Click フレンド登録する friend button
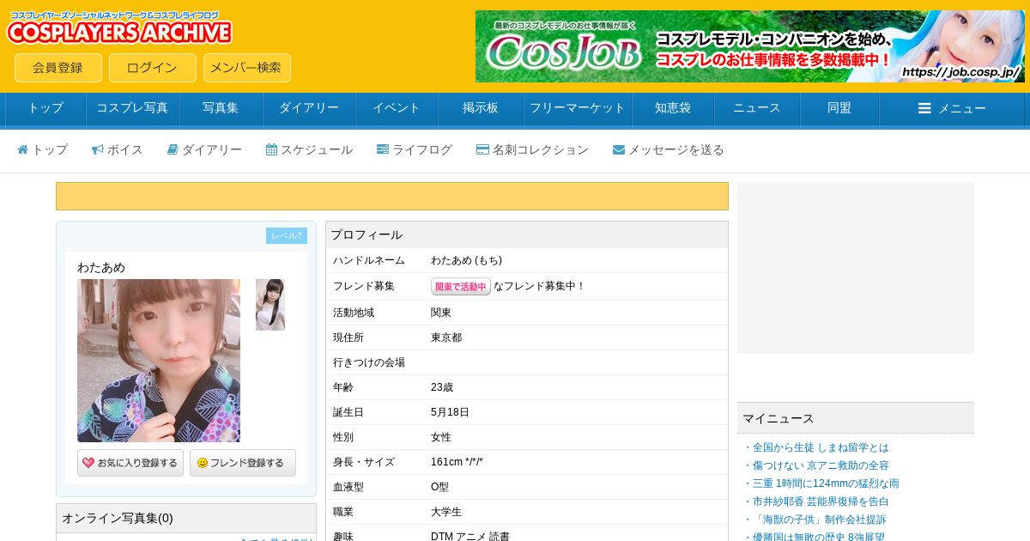Viewport: 1030px width, 541px height. pyautogui.click(x=243, y=463)
